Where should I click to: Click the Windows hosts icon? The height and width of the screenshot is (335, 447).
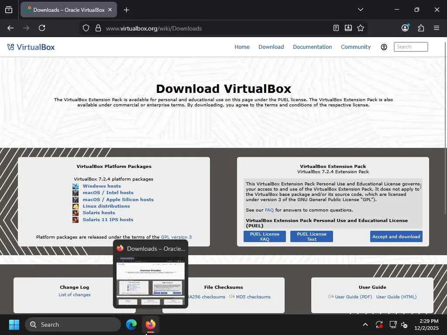tap(75, 186)
